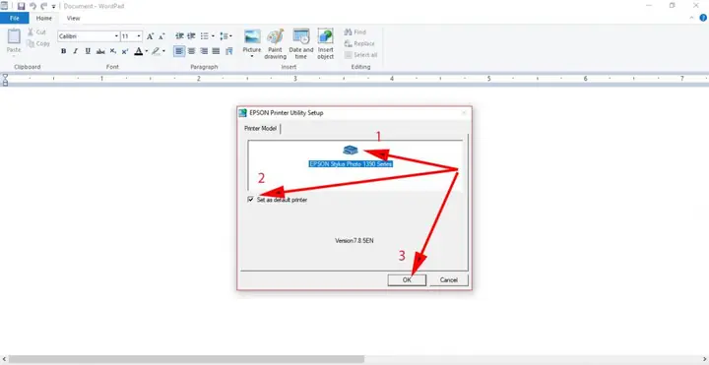
Task: Center align the paragraph
Action: (192, 51)
